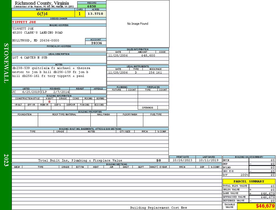Select the legal instrument book/page 256 161
The width and height of the screenshot is (276, 210).
(x=155, y=72)
